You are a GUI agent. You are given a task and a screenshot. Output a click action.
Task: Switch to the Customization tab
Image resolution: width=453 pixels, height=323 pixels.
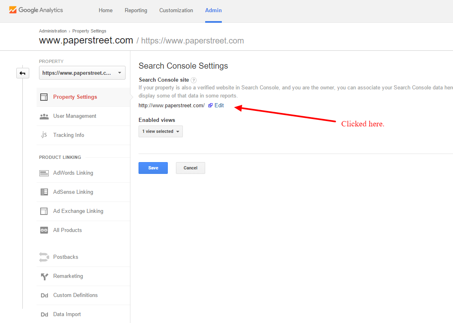click(x=176, y=11)
